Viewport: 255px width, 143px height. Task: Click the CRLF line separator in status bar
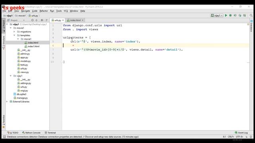pyautogui.click(x=231, y=137)
